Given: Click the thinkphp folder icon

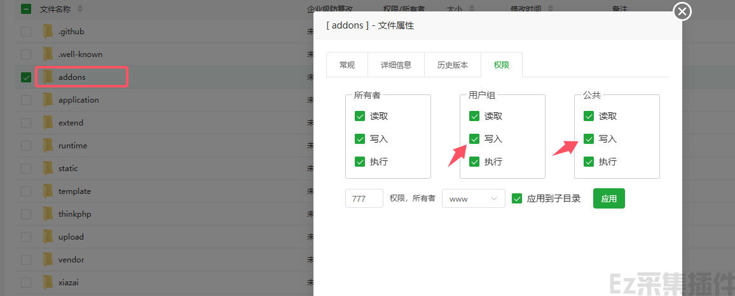Looking at the screenshot, I should [48, 214].
